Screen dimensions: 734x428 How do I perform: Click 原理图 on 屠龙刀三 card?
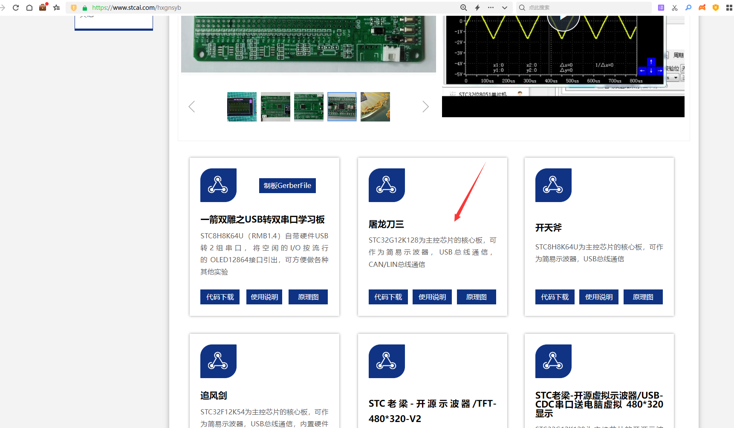click(x=477, y=297)
